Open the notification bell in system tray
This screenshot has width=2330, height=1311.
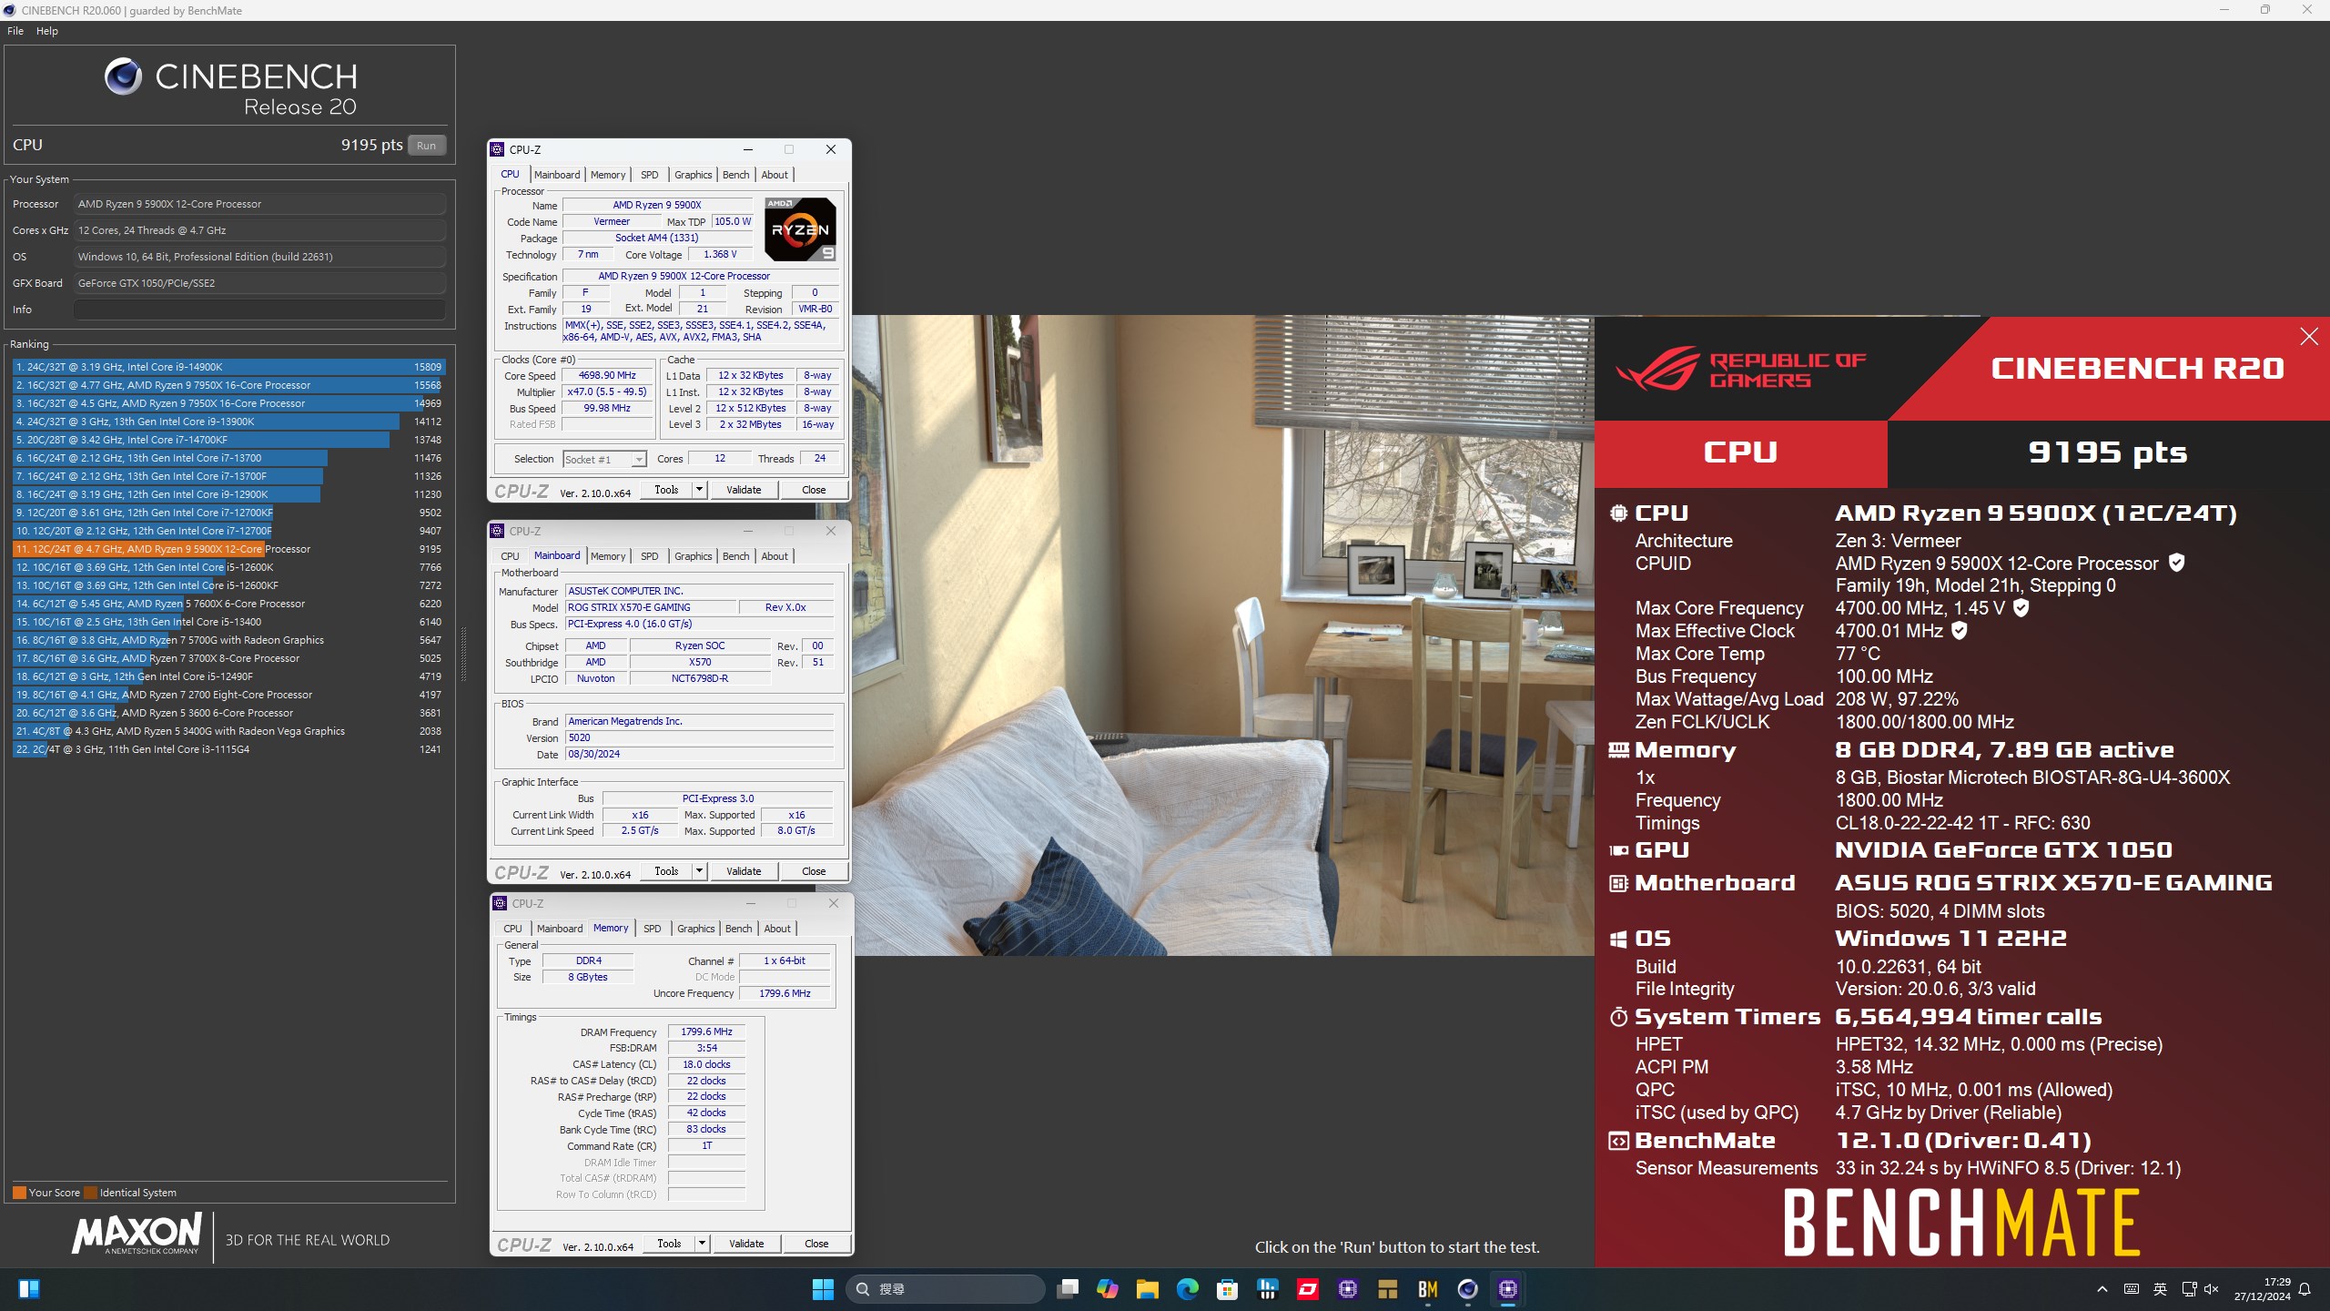(x=2305, y=1289)
